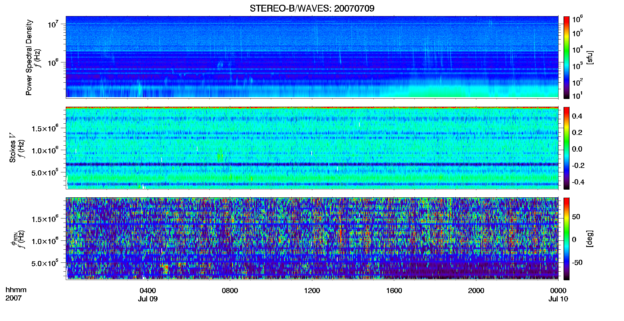Select the hhmm time format label
The image size is (624, 321).
point(16,290)
